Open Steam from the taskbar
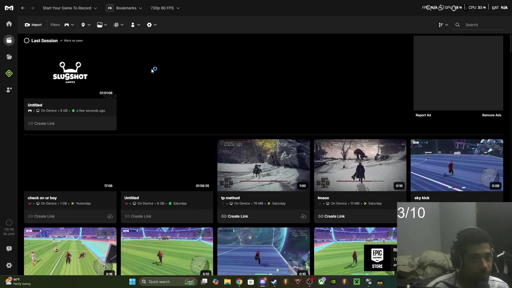The width and height of the screenshot is (512, 288). (x=274, y=282)
